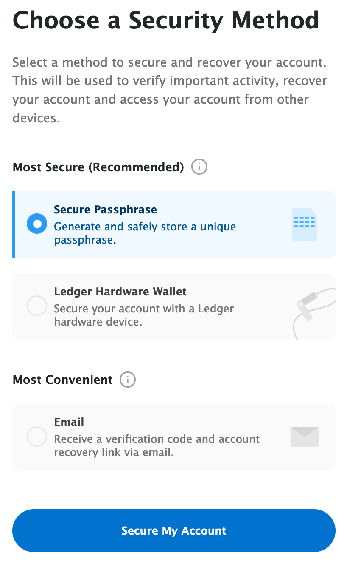Click the "Choose a Security Method" page title
347x567 pixels.
point(166,20)
